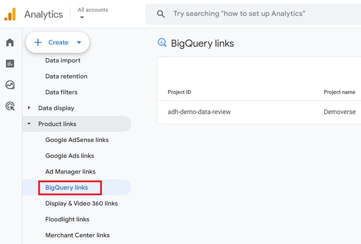This screenshot has height=244, width=361.
Task: Focus the Analytics search field
Action: click(253, 14)
